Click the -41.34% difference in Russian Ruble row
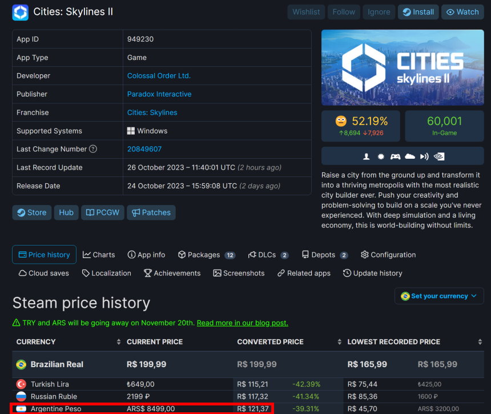Viewport: 491px width, 414px height. (x=305, y=396)
